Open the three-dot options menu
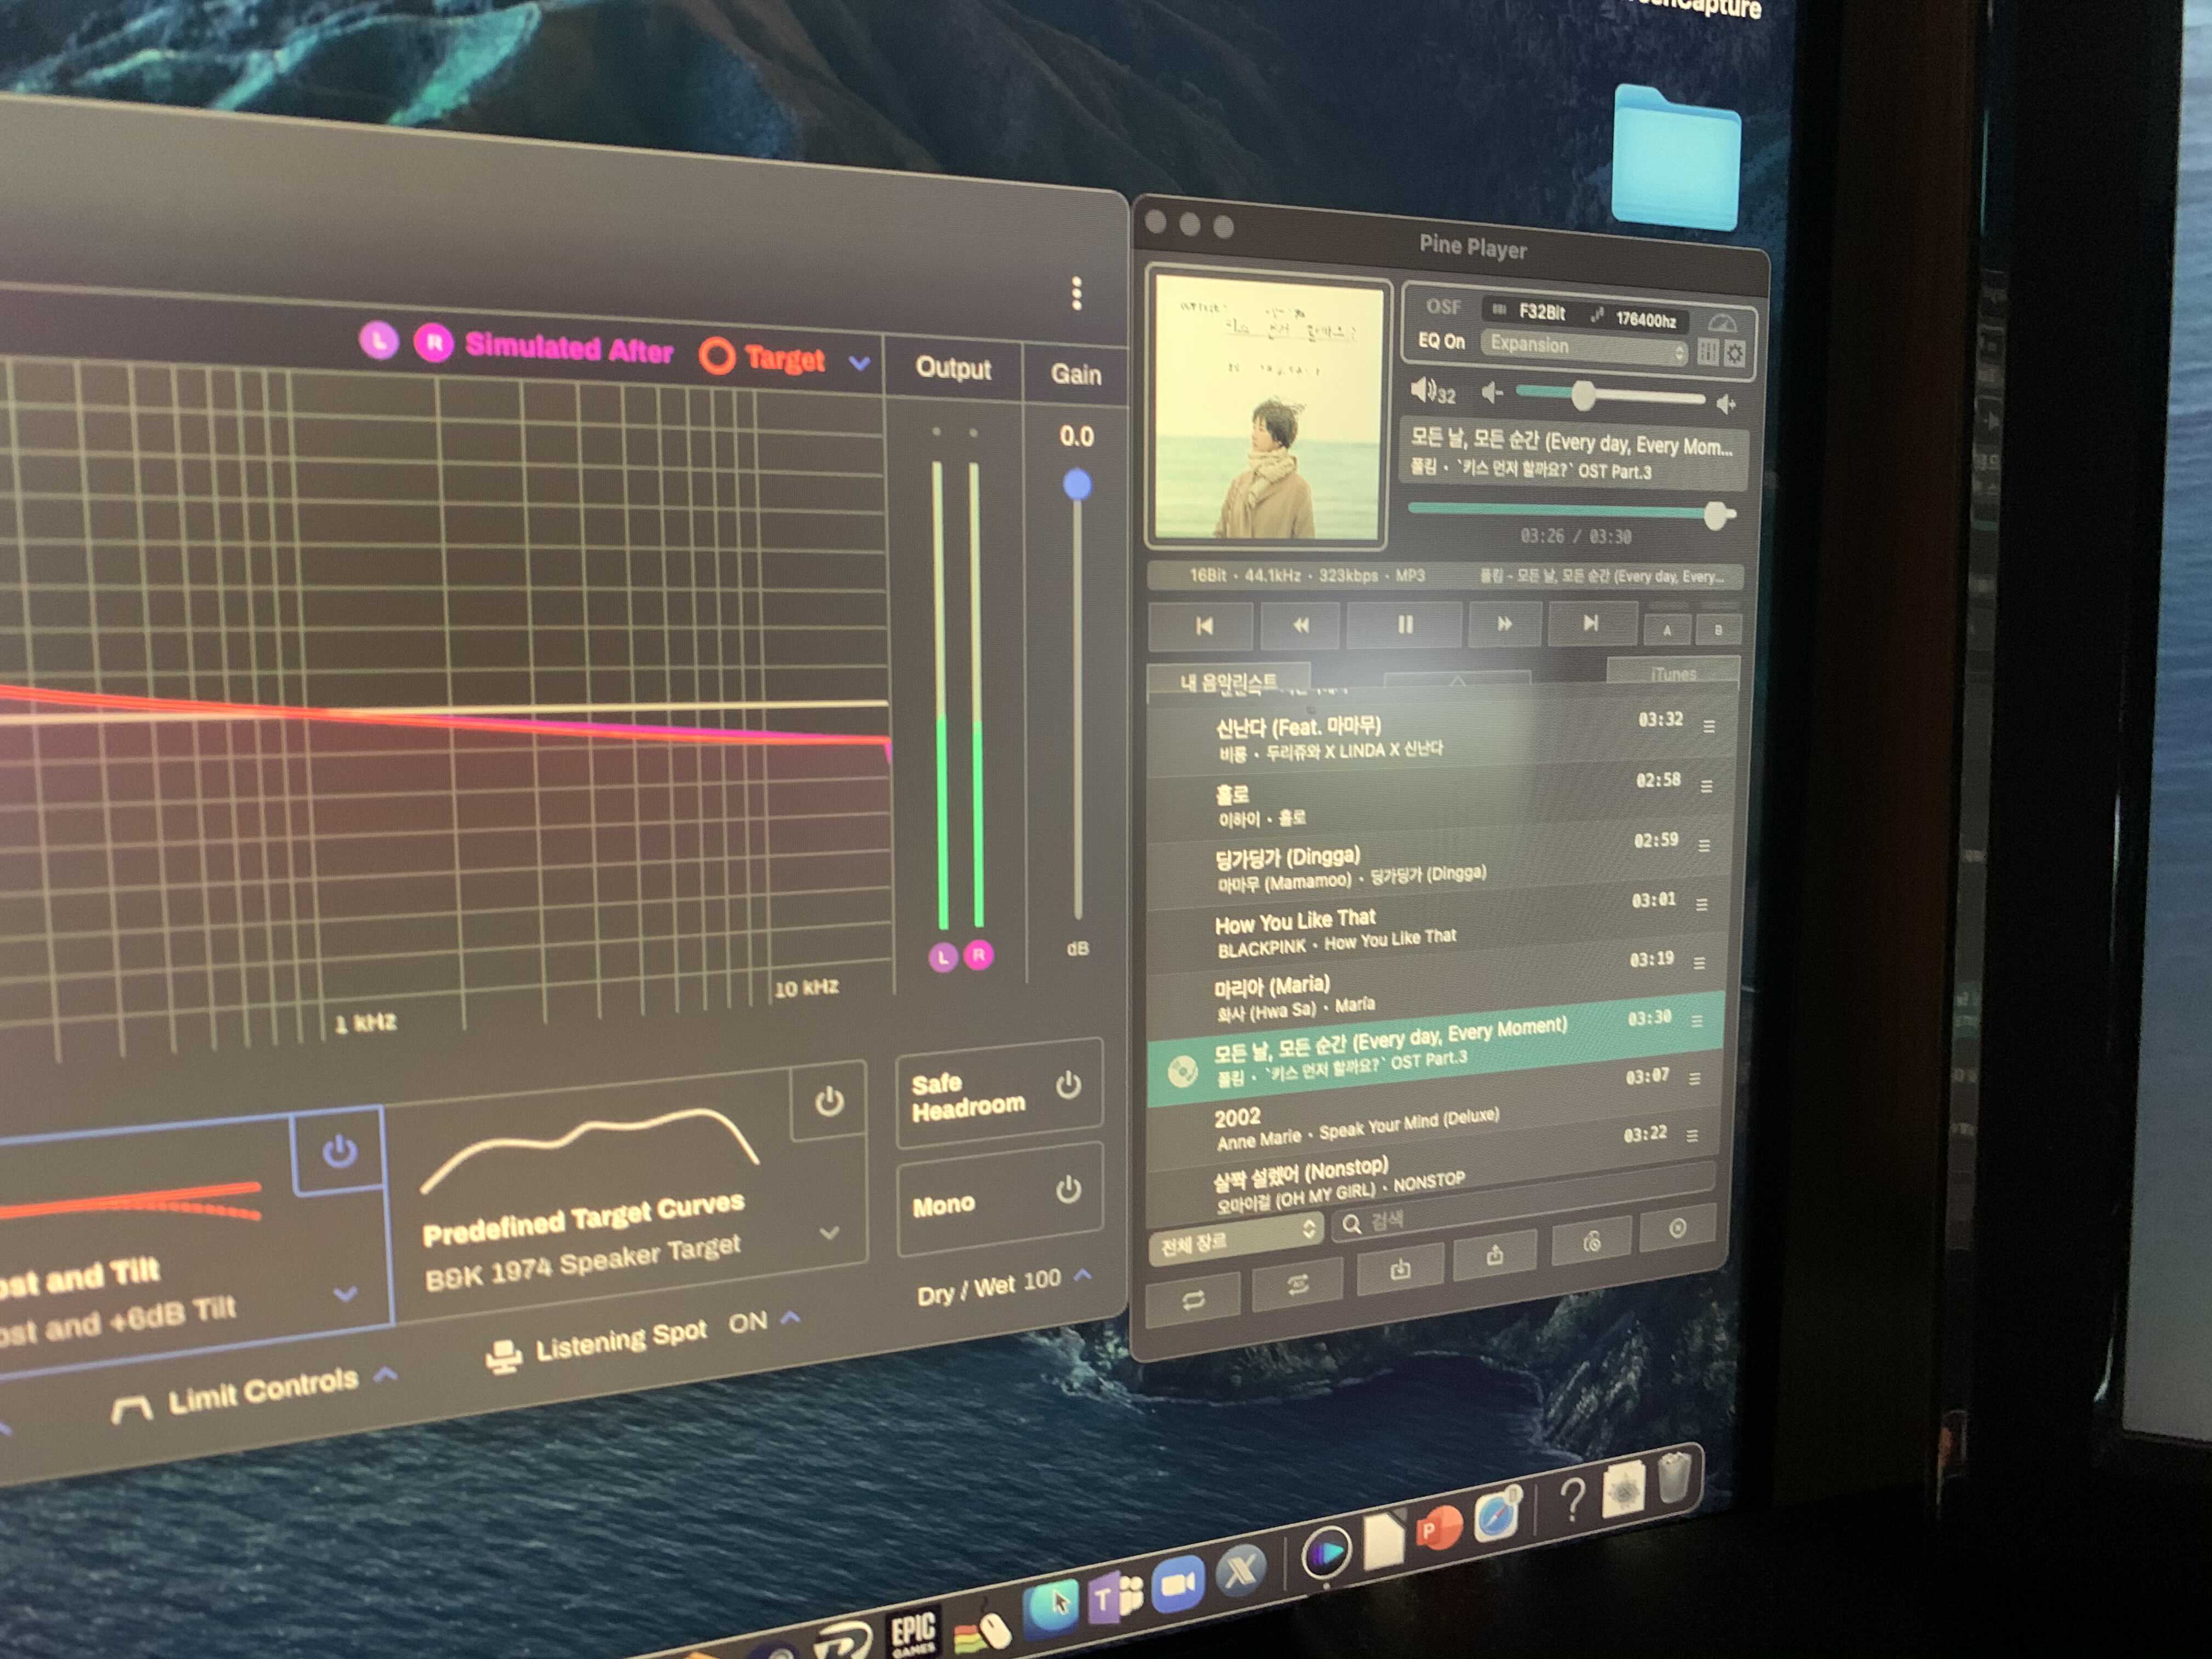Screen dimensions: 2212x1659 pos(1076,293)
